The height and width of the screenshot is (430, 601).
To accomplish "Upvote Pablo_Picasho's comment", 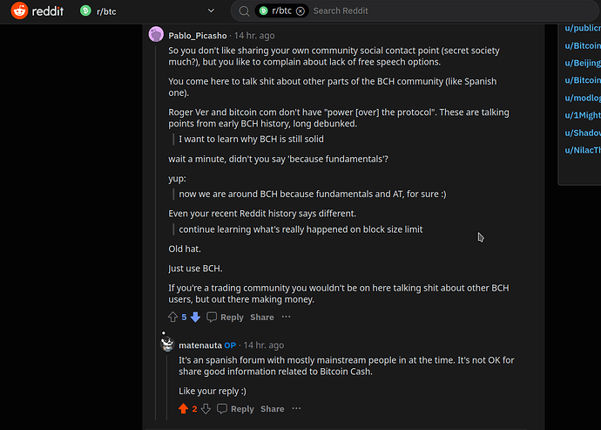I will [x=172, y=317].
